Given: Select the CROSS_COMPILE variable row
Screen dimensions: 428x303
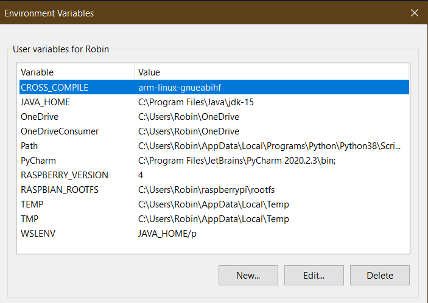Looking at the screenshot, I should pos(214,87).
